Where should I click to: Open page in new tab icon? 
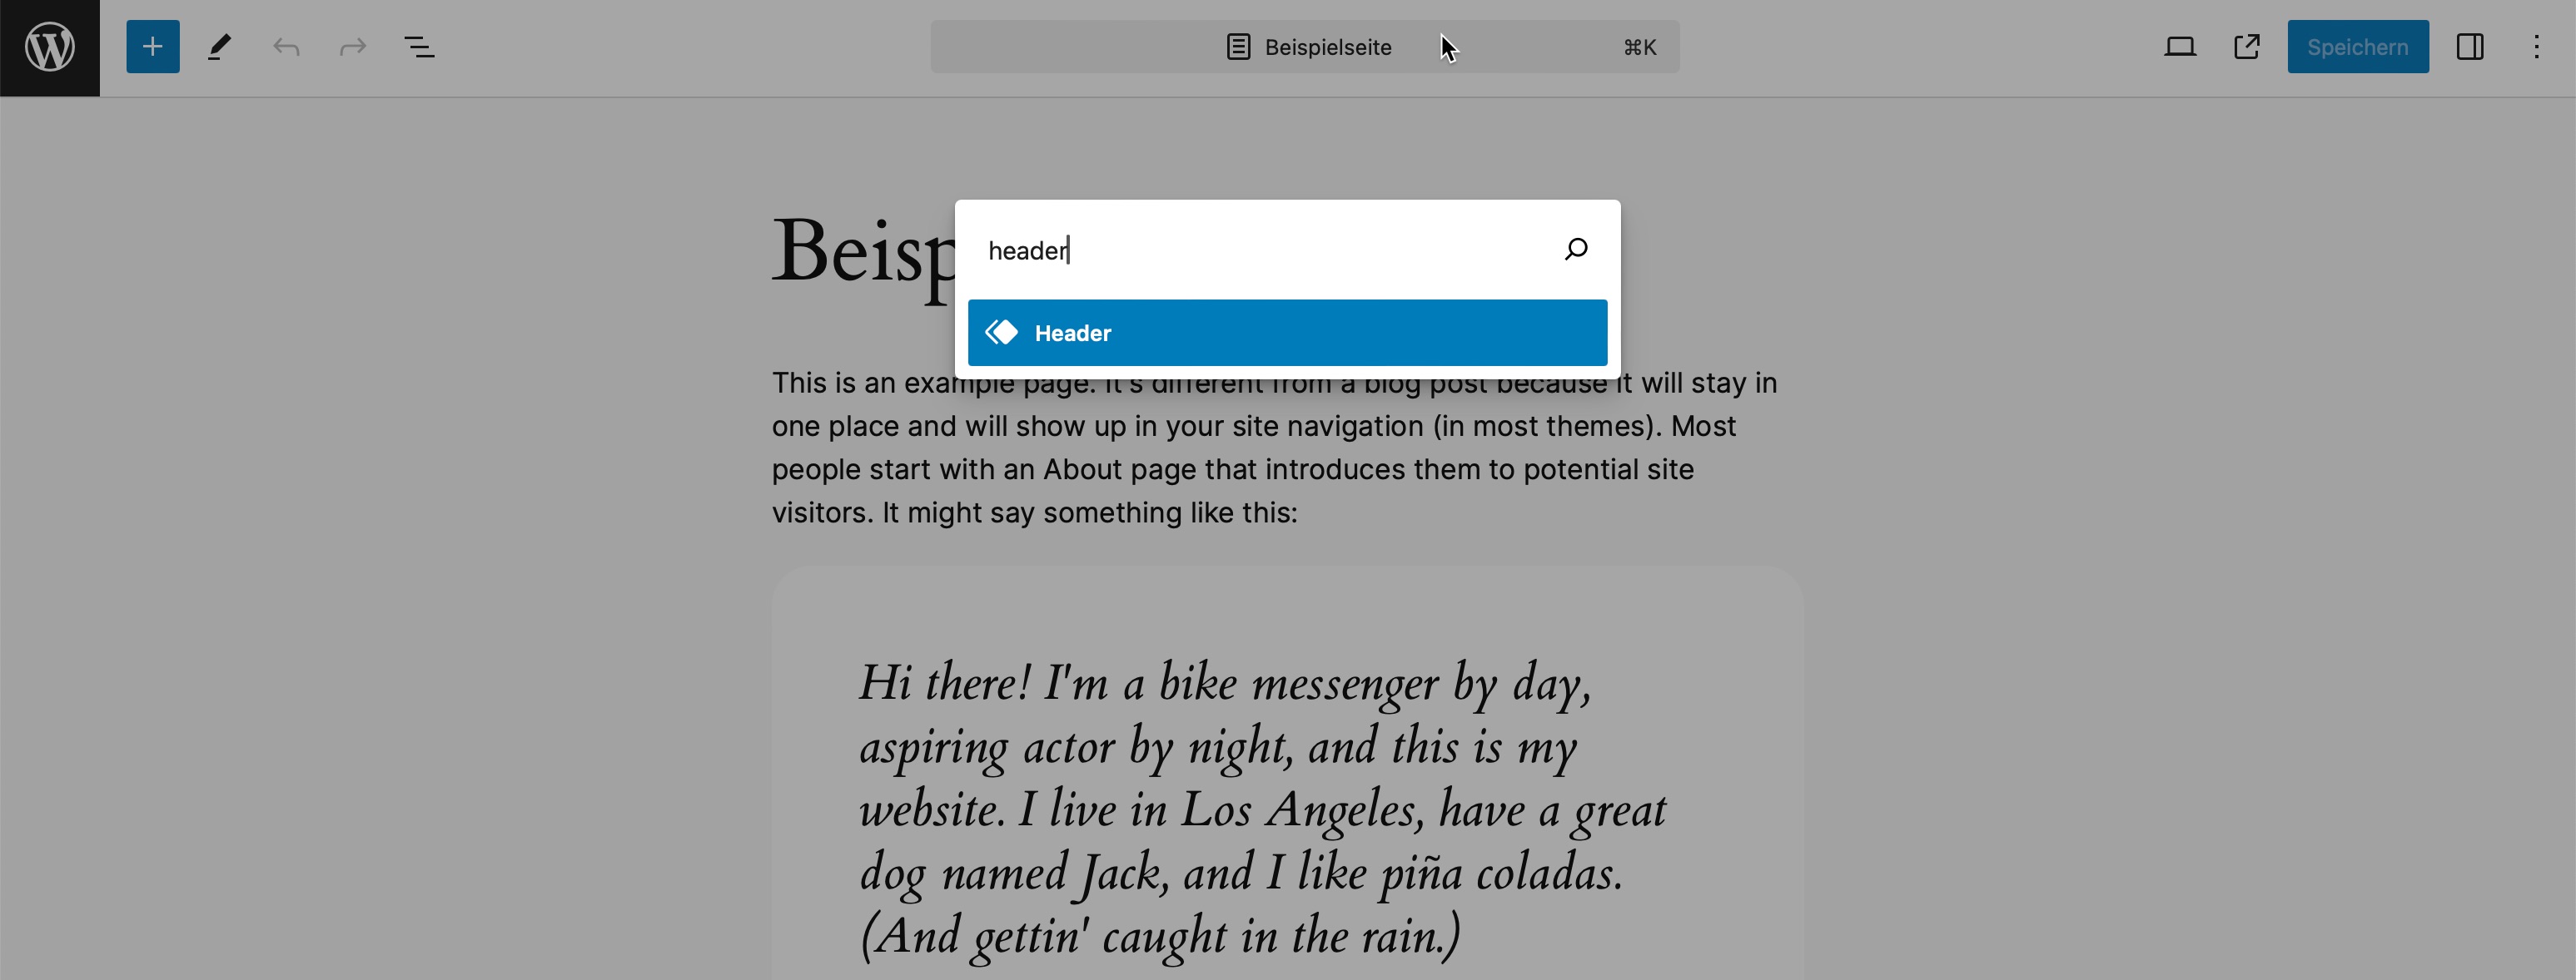2247,47
